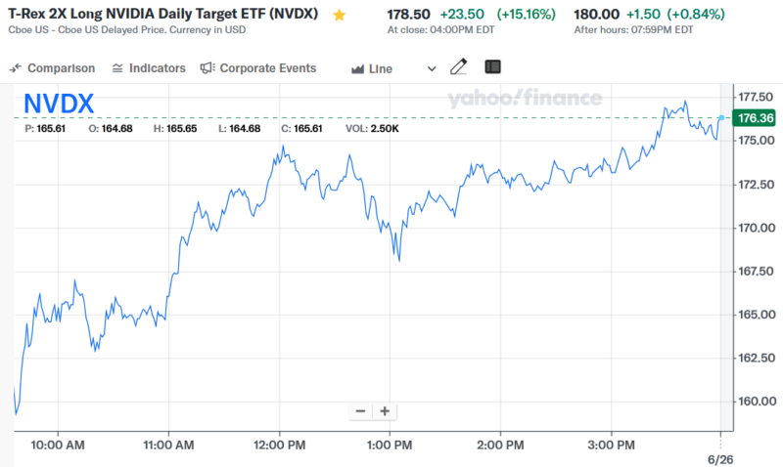Open the Indicators menu
783x467 pixels.
point(149,68)
